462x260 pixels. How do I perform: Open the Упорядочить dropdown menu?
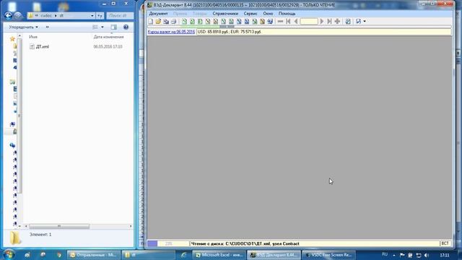point(23,27)
